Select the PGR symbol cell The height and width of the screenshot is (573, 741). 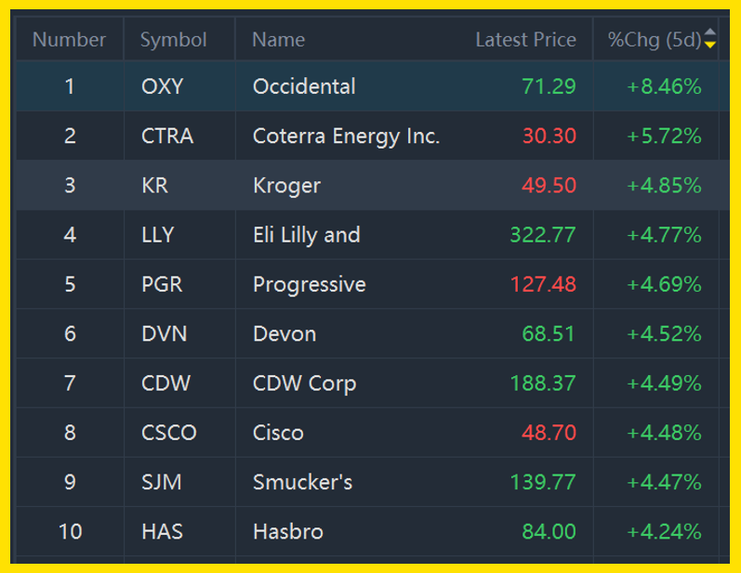click(162, 284)
